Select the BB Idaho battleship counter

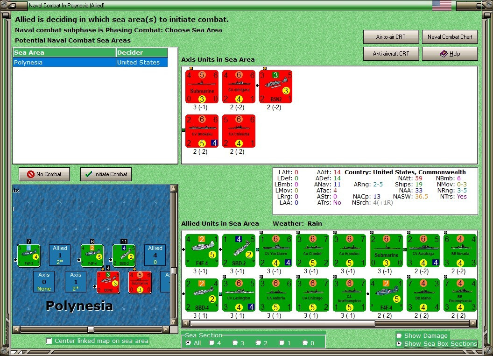coord(423,295)
